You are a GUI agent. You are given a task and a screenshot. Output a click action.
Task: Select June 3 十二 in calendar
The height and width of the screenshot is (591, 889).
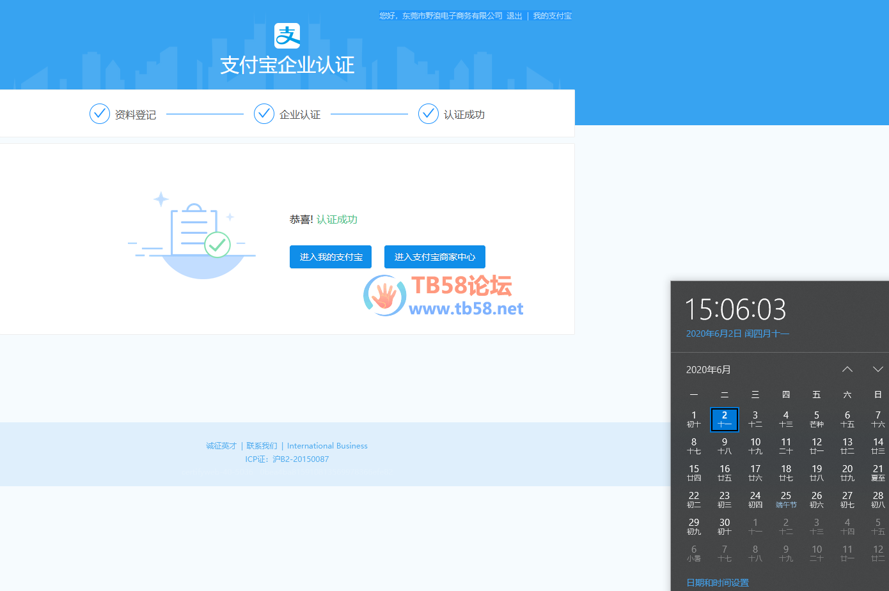click(x=755, y=420)
